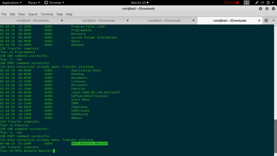Click the 'cd ProgramData' command line

(17, 52)
